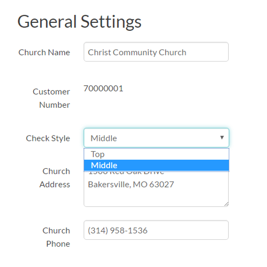
Task: Click the partially hidden first address line
Action: pyautogui.click(x=126, y=173)
